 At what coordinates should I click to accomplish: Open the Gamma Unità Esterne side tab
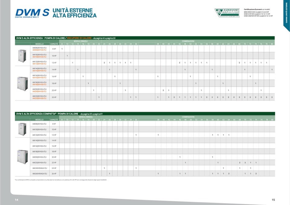point(286,13)
